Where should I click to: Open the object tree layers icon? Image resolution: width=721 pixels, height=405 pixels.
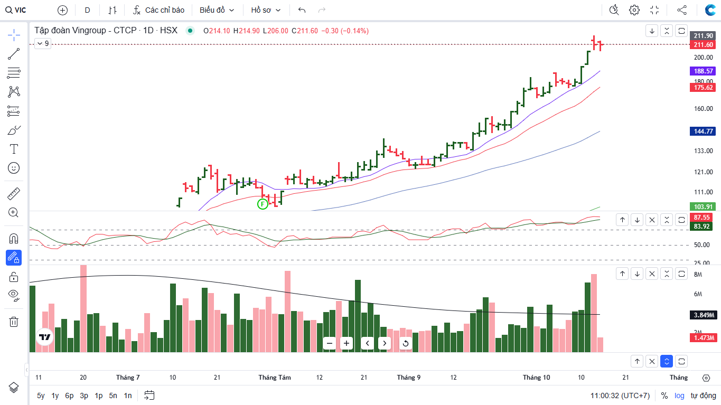point(14,387)
